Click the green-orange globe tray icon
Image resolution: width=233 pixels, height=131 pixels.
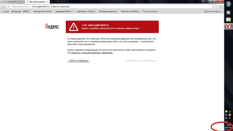226,111
